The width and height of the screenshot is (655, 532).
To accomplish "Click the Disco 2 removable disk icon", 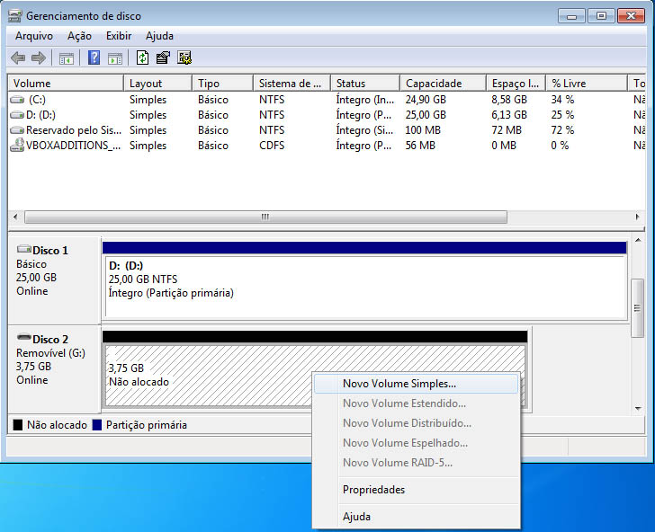I will (x=23, y=337).
